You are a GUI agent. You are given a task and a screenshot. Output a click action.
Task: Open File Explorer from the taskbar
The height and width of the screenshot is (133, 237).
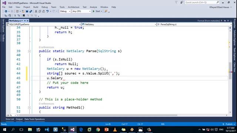point(30,130)
